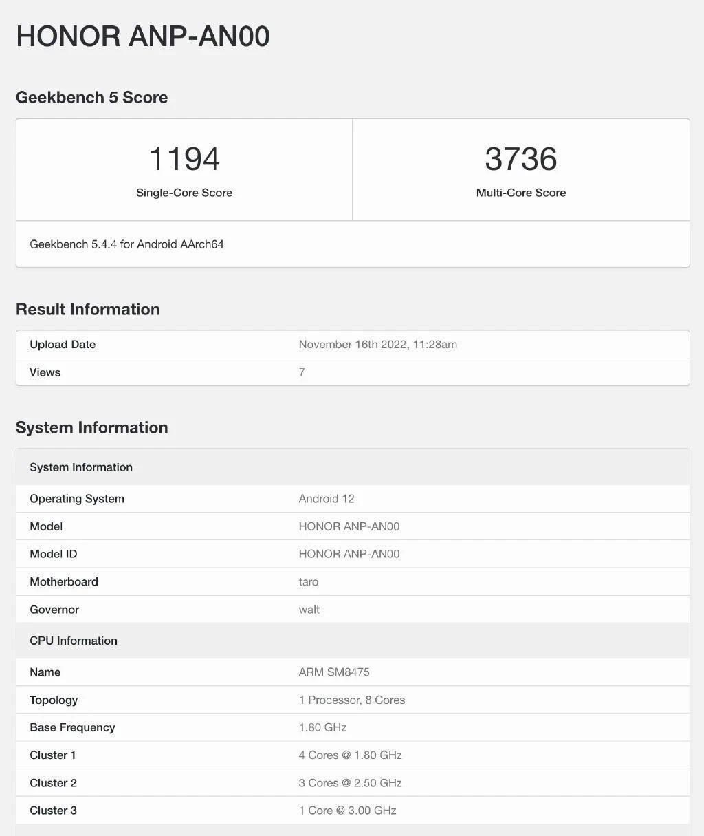The height and width of the screenshot is (836, 704).
Task: Select the single-core score 1194
Action: 184,159
